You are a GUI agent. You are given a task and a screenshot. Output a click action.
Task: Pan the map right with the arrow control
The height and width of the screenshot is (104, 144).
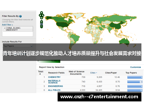(x=43, y=15)
